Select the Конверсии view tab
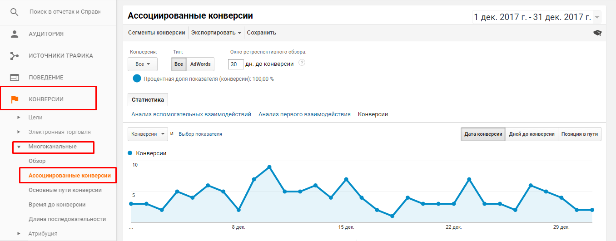Image resolution: width=616 pixels, height=241 pixels. click(x=373, y=114)
